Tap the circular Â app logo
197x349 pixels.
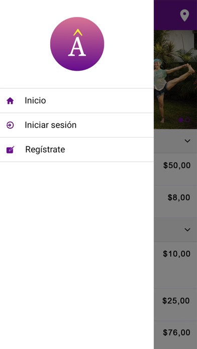(77, 44)
